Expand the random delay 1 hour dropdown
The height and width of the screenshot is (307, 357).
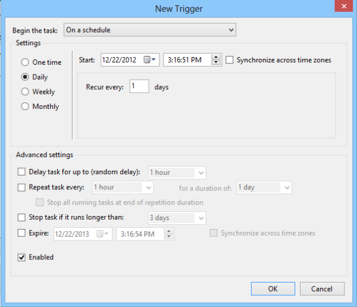(x=177, y=173)
